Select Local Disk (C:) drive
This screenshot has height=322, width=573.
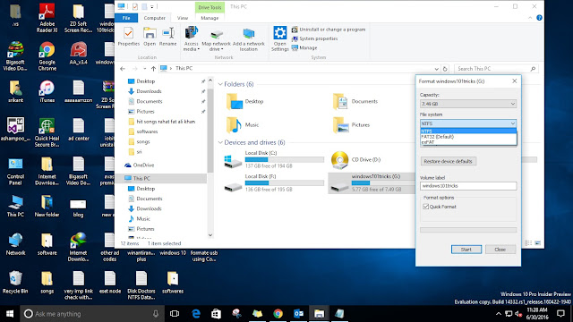[x=274, y=159]
